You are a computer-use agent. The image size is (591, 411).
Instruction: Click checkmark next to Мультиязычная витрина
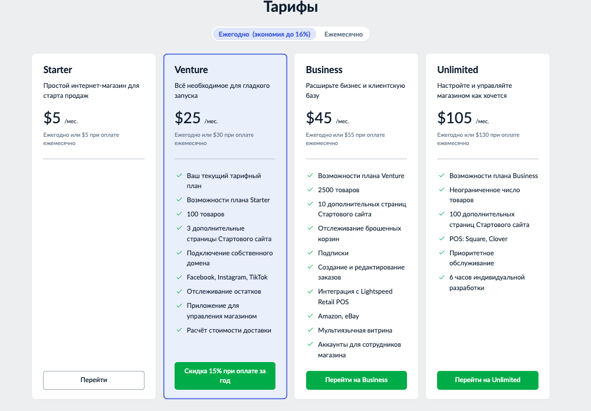click(310, 330)
